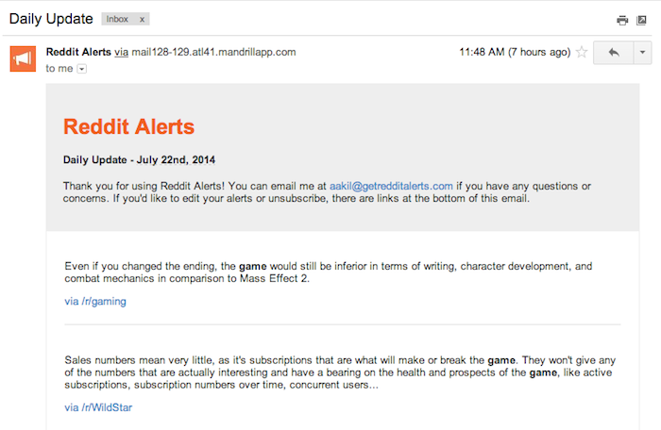Click the Reddit Alerts sender name
661x430 pixels.
(x=78, y=52)
